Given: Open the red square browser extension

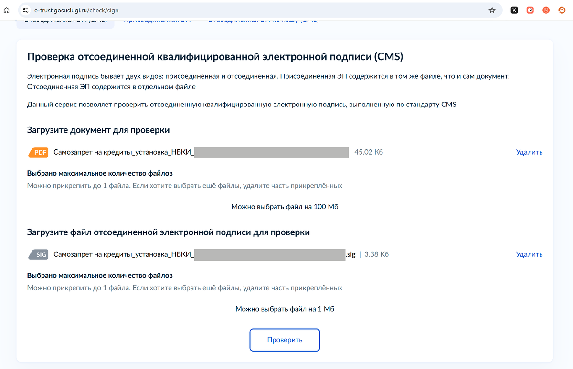Looking at the screenshot, I should pos(530,10).
